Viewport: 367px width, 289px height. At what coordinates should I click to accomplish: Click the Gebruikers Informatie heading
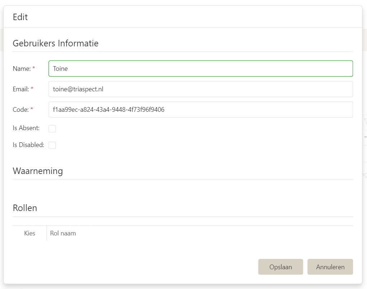click(56, 43)
